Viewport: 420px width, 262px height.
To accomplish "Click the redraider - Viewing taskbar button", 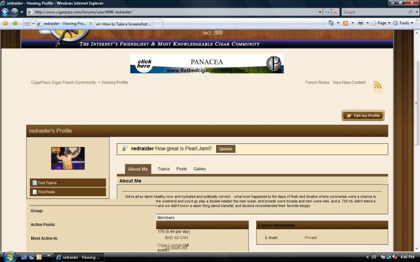I will click(79, 257).
